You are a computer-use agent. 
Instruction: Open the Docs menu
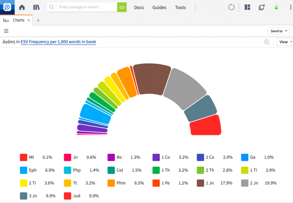[x=139, y=7]
